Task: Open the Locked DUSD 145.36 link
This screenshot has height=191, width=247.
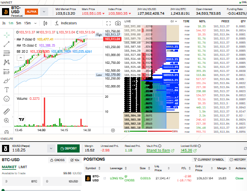Action: (x=188, y=150)
